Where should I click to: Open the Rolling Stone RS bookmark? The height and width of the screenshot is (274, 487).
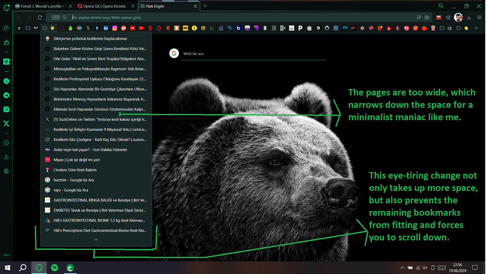(407, 28)
